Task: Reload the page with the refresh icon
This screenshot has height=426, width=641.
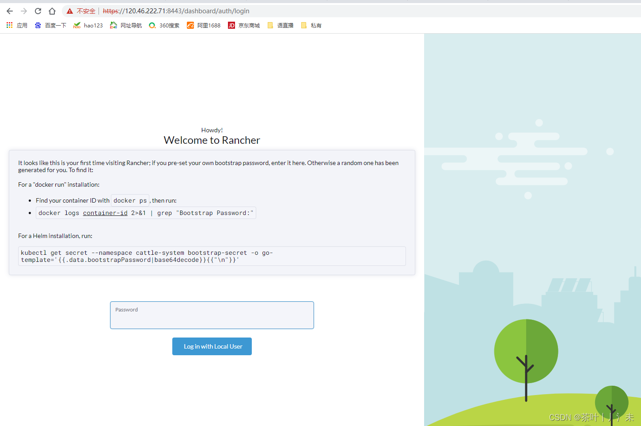Action: click(x=38, y=11)
